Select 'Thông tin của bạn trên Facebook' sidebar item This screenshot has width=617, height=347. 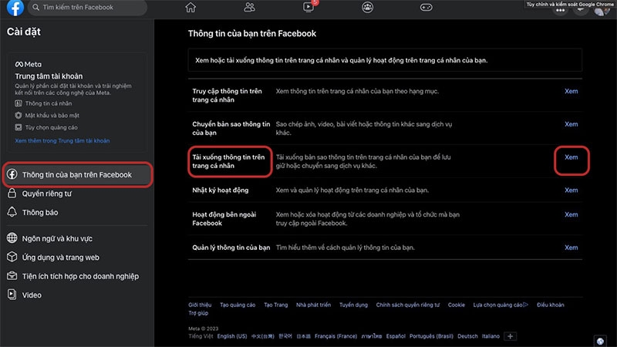(77, 174)
